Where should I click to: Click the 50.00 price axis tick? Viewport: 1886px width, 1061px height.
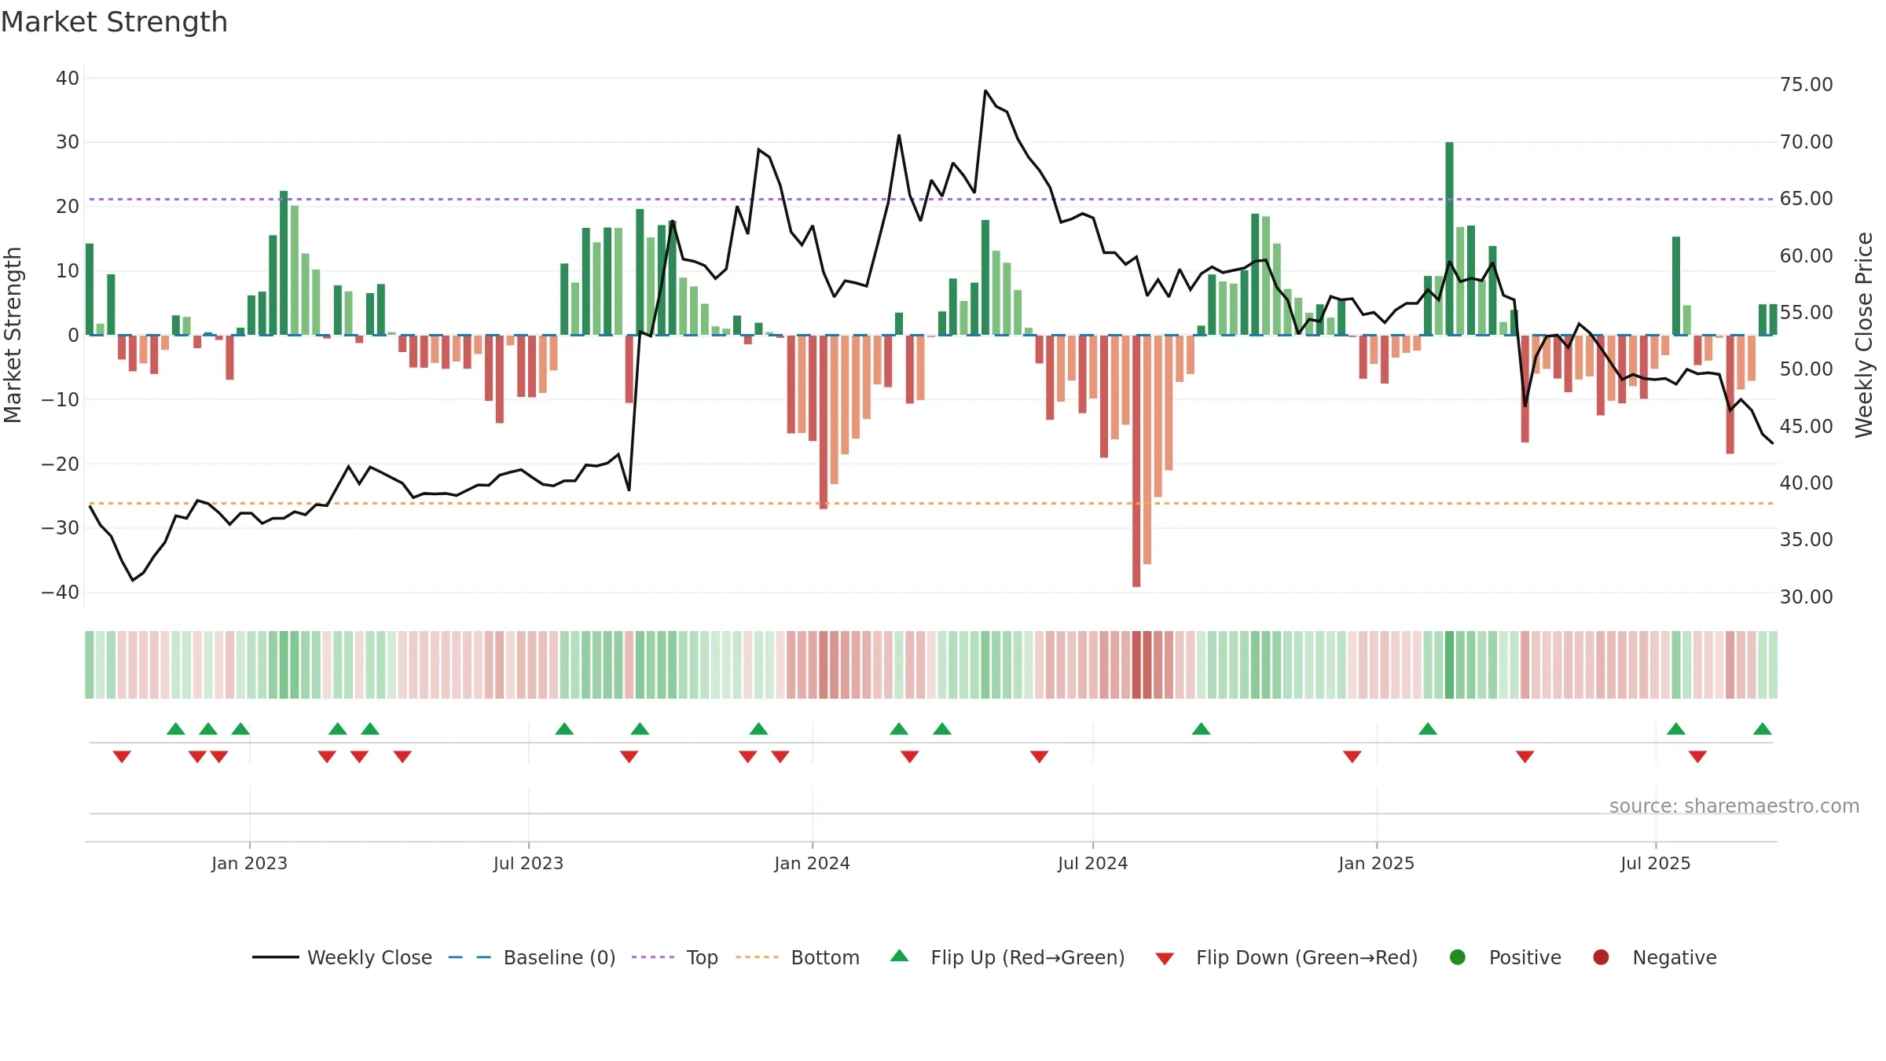pos(1806,369)
